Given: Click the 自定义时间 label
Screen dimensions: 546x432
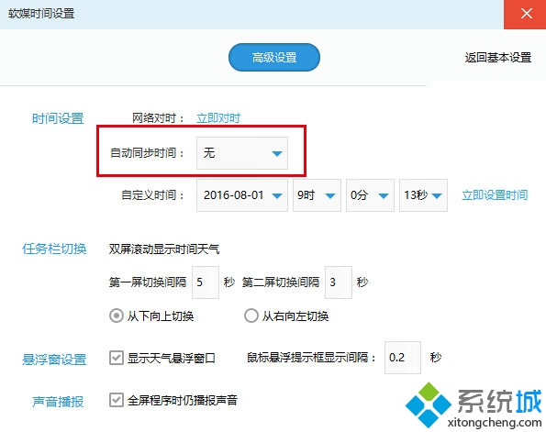Looking at the screenshot, I should 152,195.
